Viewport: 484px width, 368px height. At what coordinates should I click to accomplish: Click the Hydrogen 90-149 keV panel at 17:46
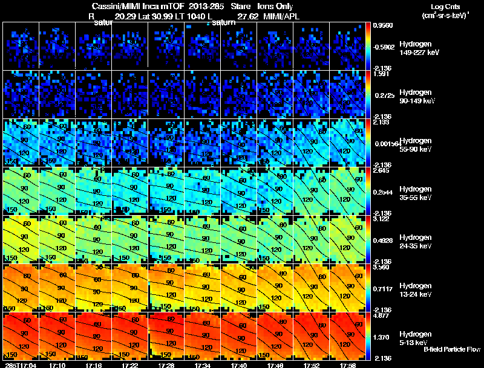coord(275,95)
